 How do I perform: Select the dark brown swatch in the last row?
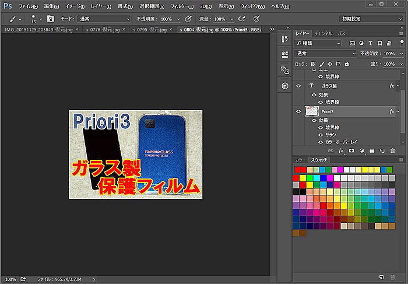tap(303, 233)
